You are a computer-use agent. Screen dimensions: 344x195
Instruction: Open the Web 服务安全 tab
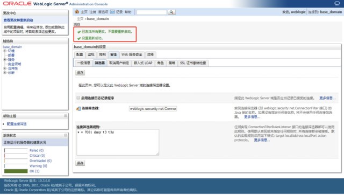click(x=132, y=54)
